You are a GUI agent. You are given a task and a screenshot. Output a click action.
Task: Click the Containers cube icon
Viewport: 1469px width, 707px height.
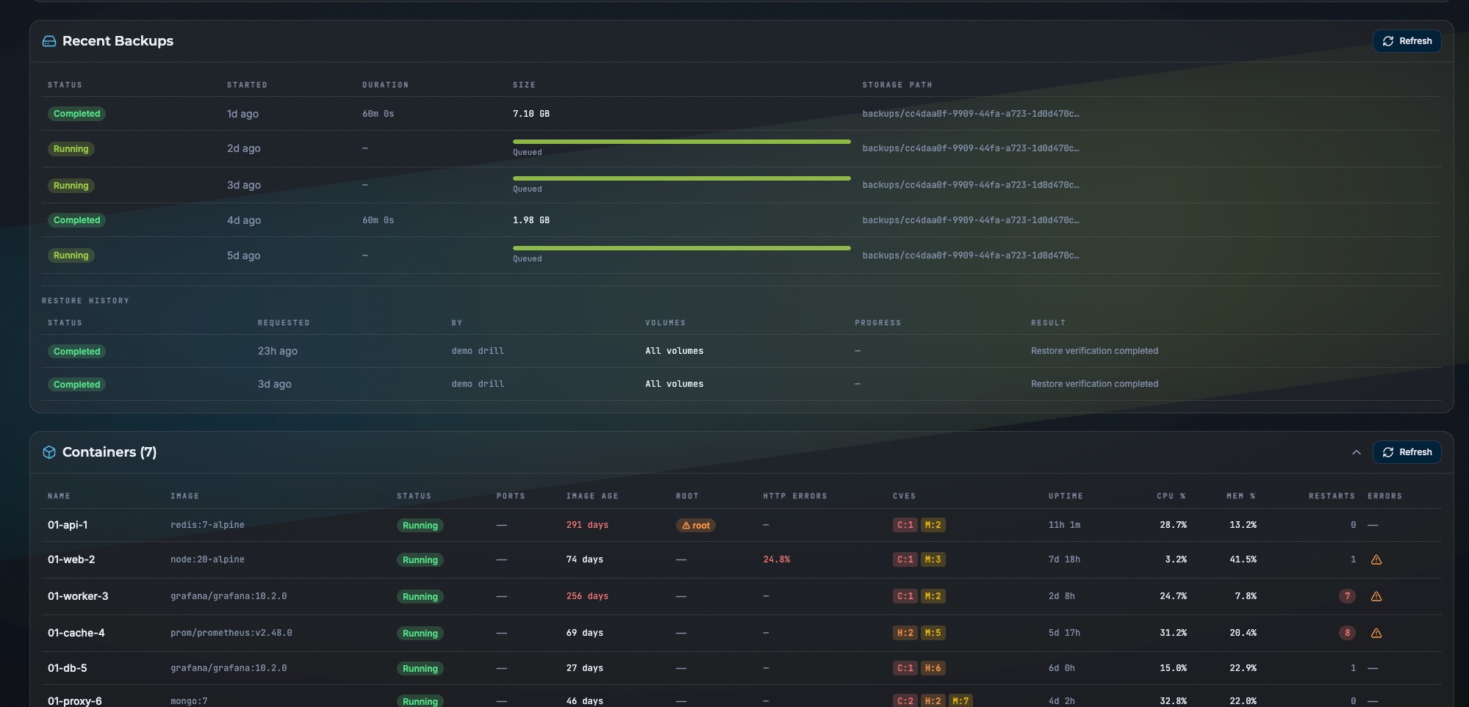click(x=49, y=452)
